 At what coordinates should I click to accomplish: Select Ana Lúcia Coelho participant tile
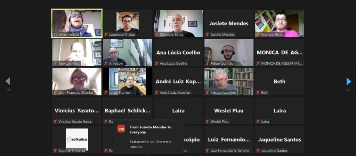[178, 52]
